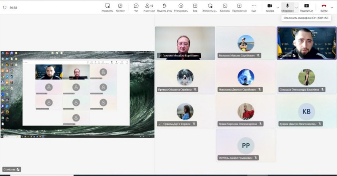
Task: Open the meeting Чат panel
Action: [x=136, y=8]
